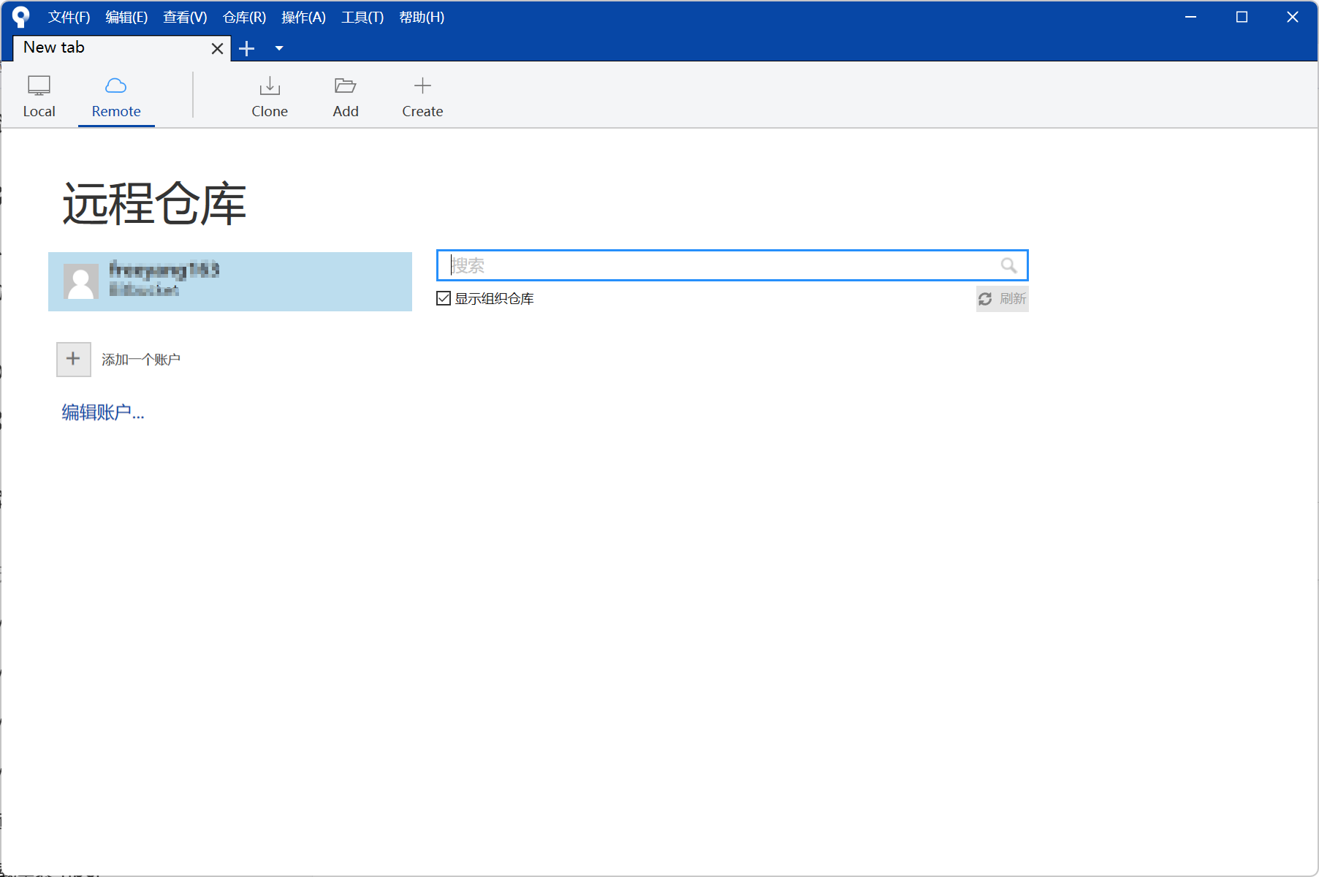
Task: Expand the tab list dropdown arrow
Action: [279, 48]
